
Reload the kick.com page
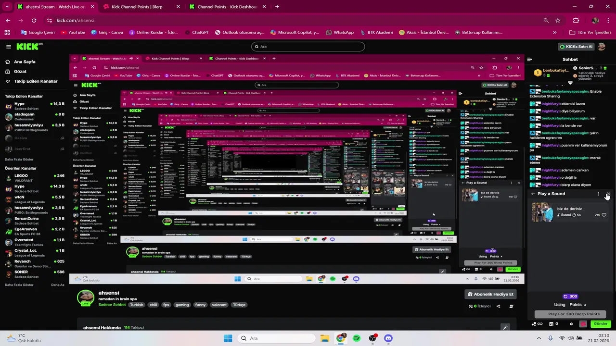pyautogui.click(x=34, y=21)
